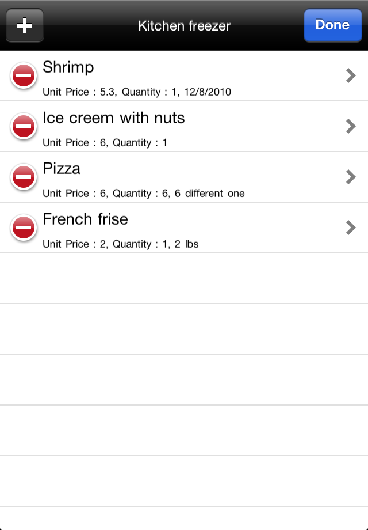Image resolution: width=368 pixels, height=530 pixels.
Task: Tap the red delete icon for Pizza
Action: pos(24,177)
